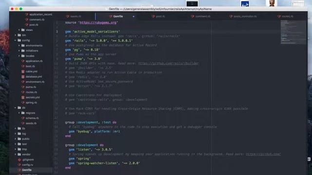
Task: Click the vendor folder icon
Action: coord(19,154)
